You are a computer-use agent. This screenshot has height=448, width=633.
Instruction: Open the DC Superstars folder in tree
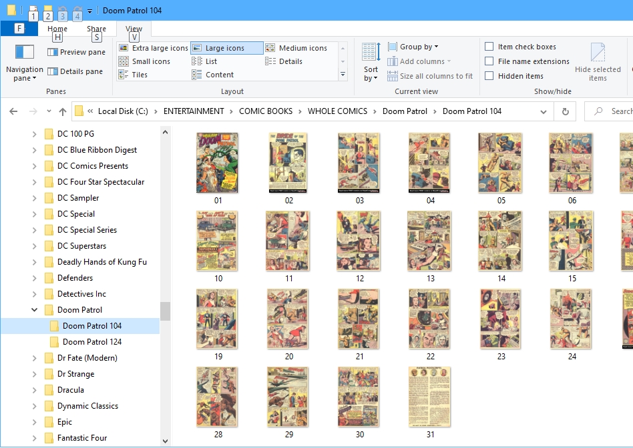[x=81, y=246]
